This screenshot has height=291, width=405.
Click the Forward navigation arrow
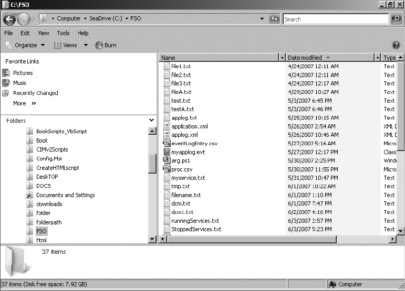(24, 19)
